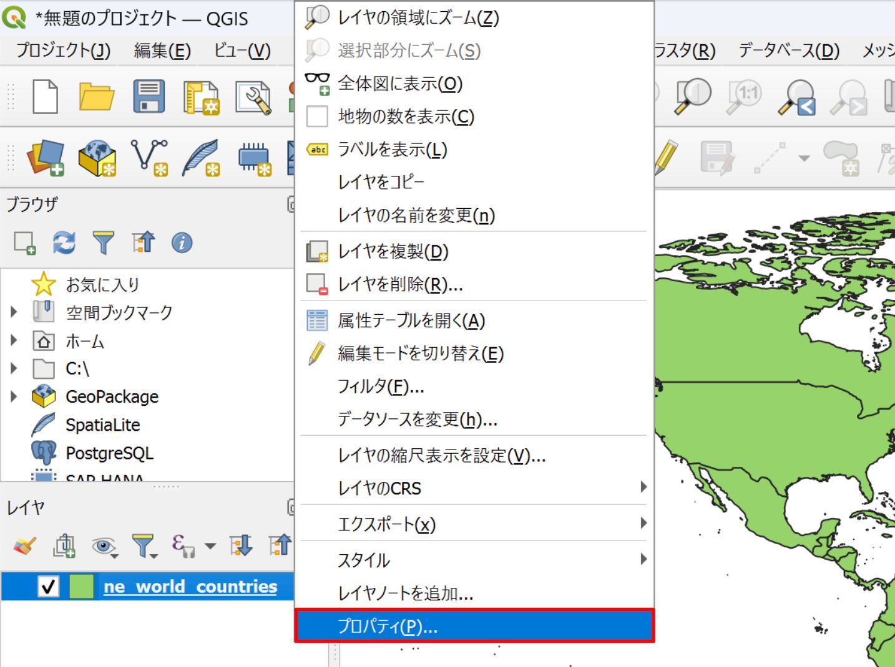Select the PostgreSQL browser item
This screenshot has width=895, height=667.
109,453
